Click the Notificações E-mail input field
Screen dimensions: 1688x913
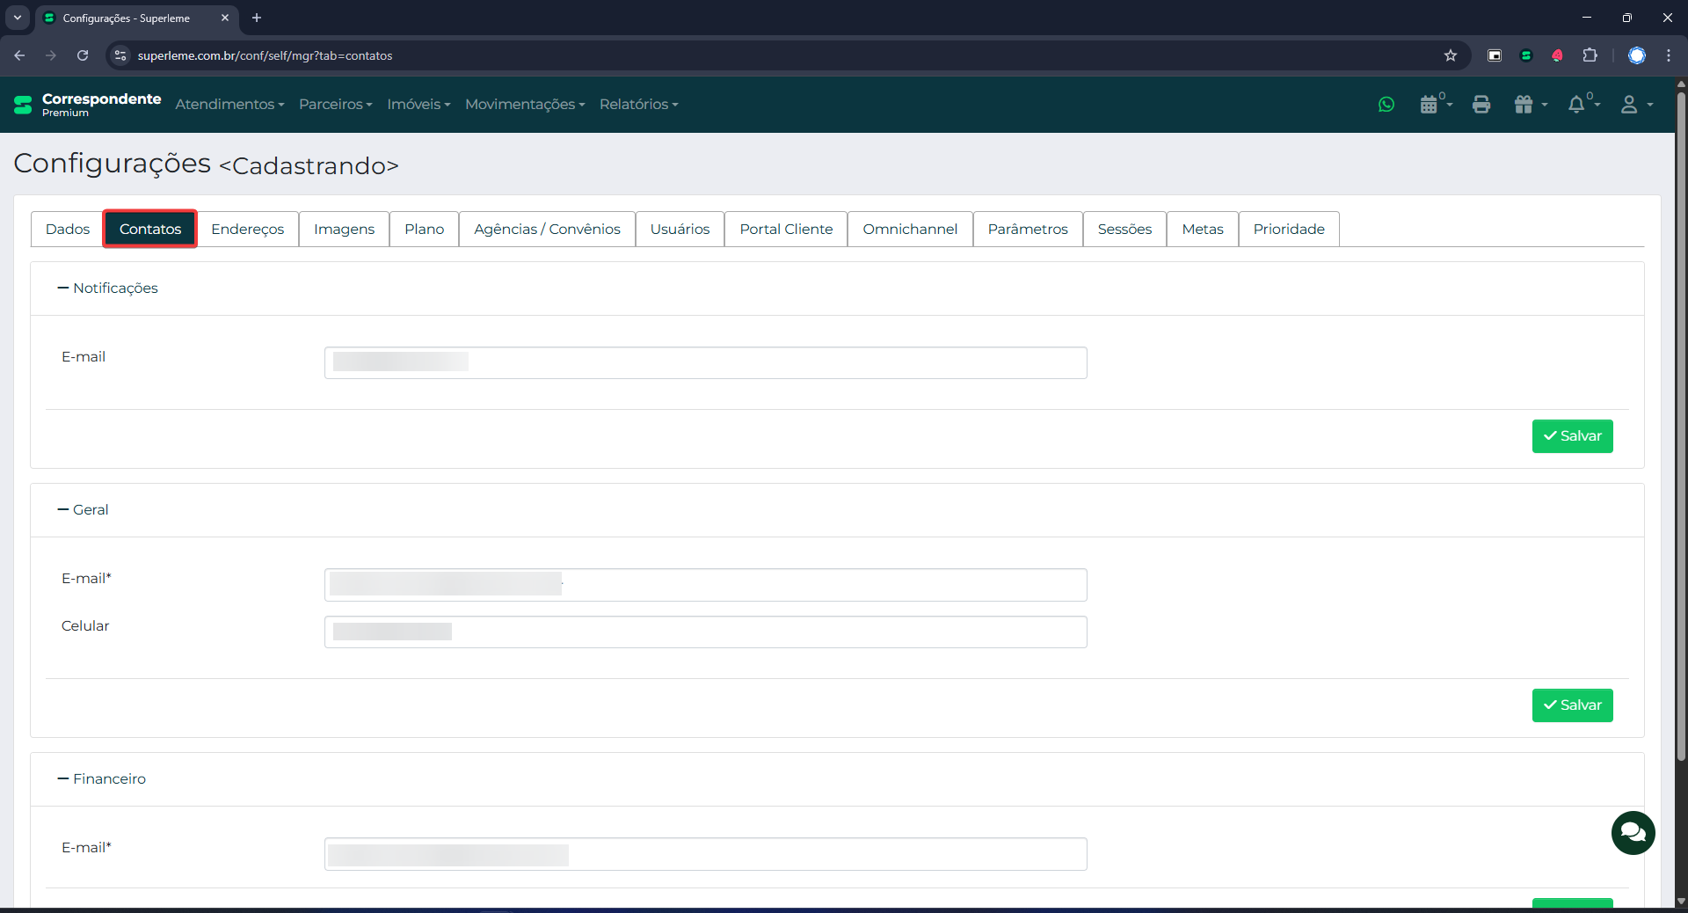pyautogui.click(x=705, y=363)
